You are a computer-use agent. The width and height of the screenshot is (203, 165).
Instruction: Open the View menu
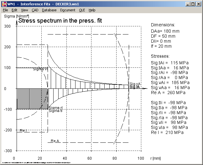24,10
